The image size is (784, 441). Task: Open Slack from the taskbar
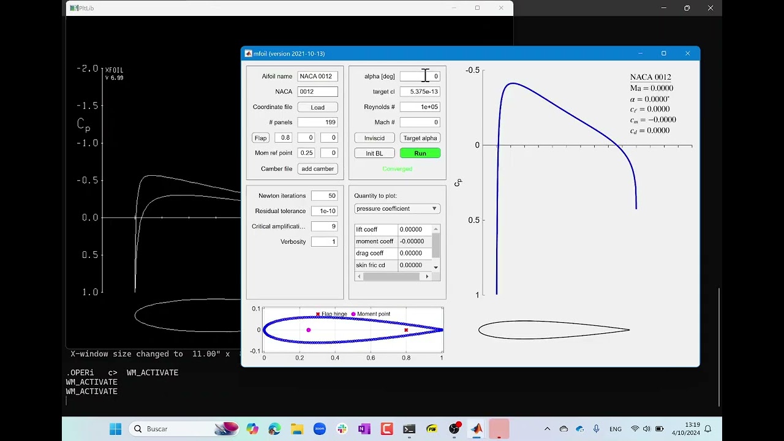coord(342,429)
